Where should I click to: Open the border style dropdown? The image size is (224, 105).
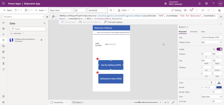[204, 87]
